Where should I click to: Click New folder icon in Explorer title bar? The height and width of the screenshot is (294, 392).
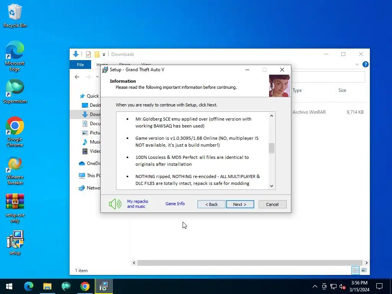pyautogui.click(x=97, y=54)
